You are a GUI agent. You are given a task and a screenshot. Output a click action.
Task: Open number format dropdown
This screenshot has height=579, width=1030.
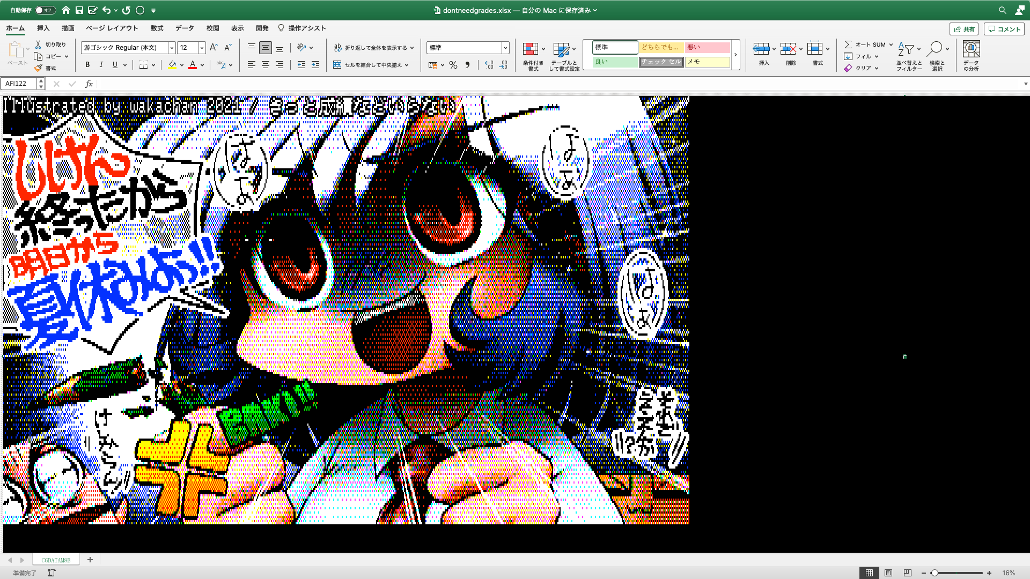505,48
